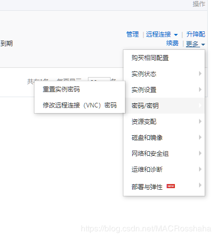Expand the 资源变配 submenu
Screen dimensions: 216x238
click(164, 121)
